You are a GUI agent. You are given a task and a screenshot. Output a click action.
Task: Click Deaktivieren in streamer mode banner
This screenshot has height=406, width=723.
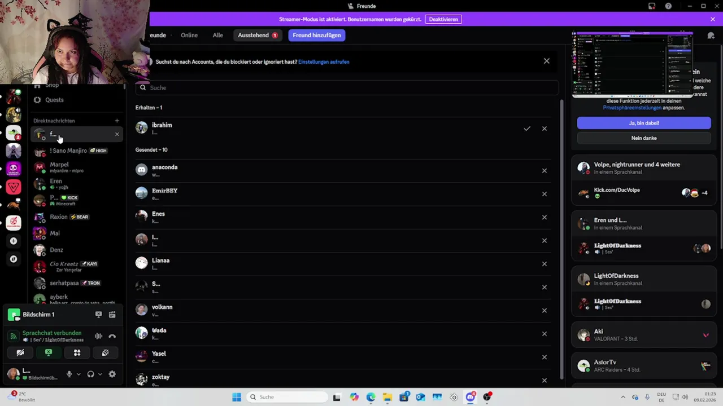(443, 19)
